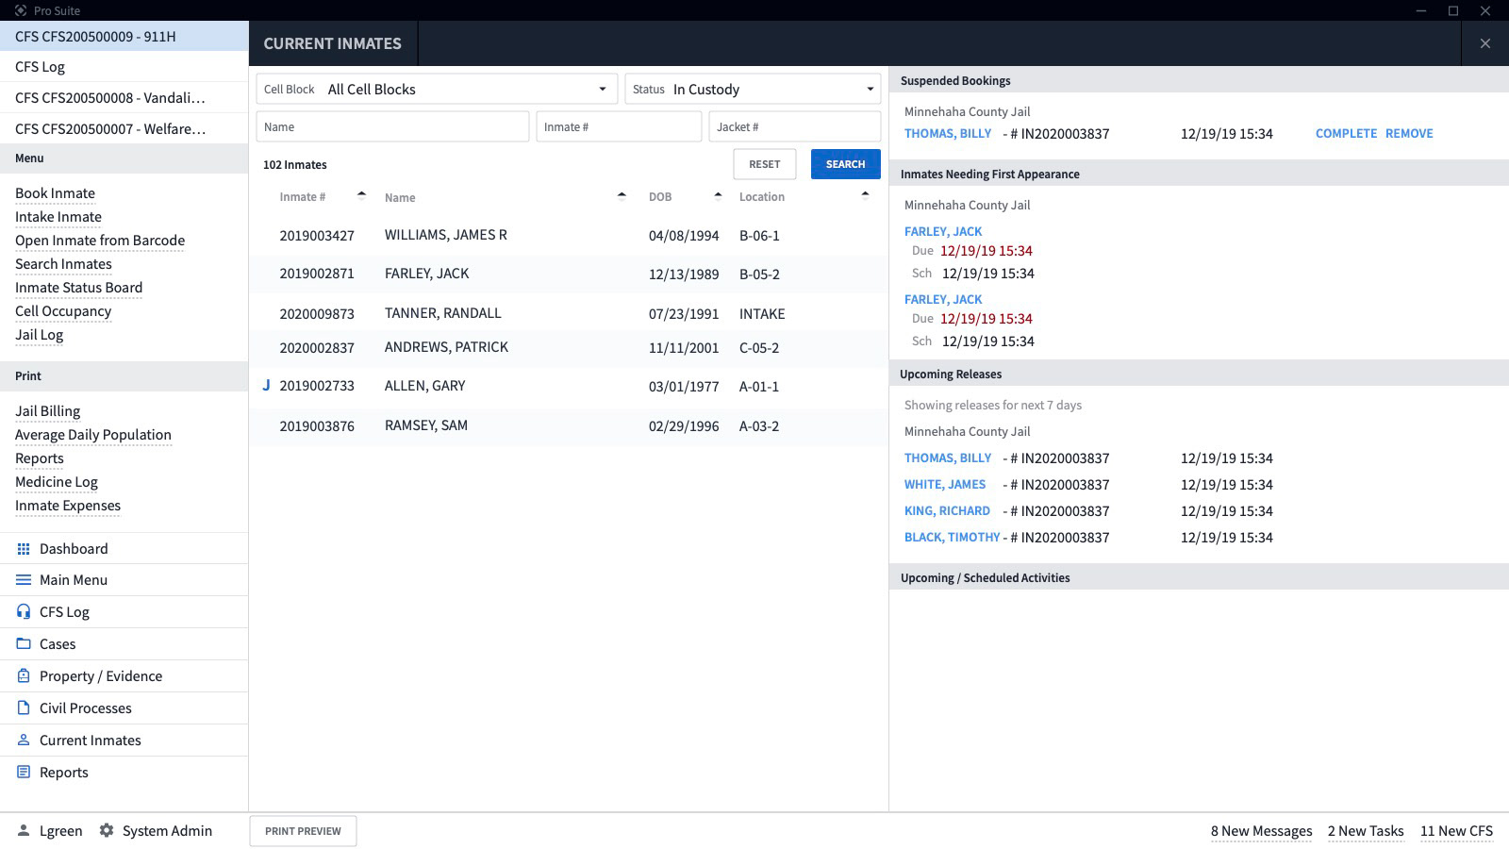Open the Cell Block dropdown

[x=437, y=89]
